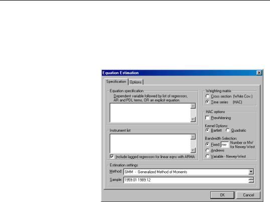
Task: Toggle Include lagged regressors checkbox
Action: pos(112,157)
